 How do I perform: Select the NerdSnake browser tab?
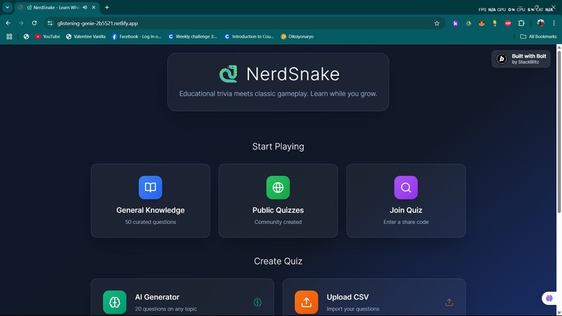coord(56,8)
